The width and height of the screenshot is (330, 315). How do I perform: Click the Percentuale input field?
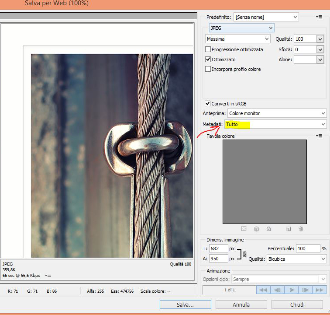click(307, 248)
